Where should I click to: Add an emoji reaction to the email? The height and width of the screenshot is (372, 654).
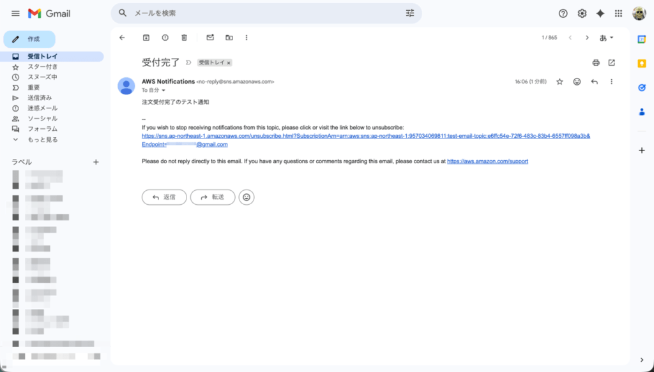point(577,81)
